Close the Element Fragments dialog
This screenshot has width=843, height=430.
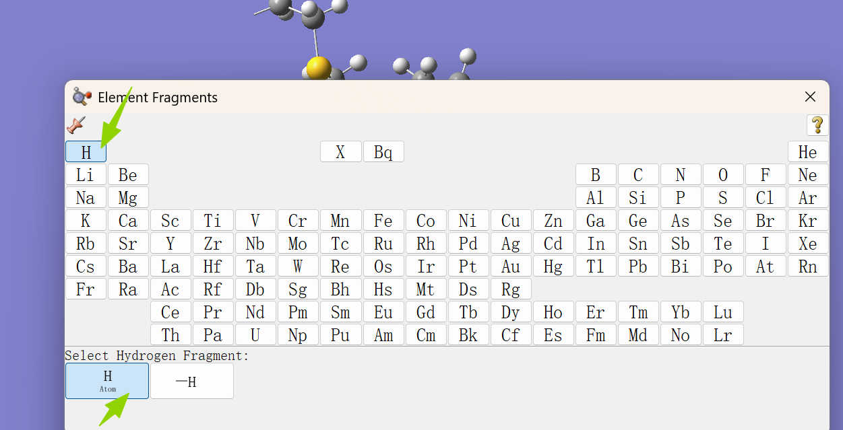[810, 97]
